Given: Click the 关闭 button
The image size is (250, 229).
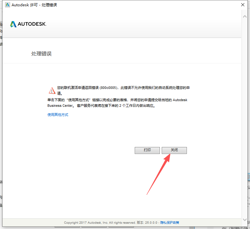Looking at the screenshot, I should [174, 150].
